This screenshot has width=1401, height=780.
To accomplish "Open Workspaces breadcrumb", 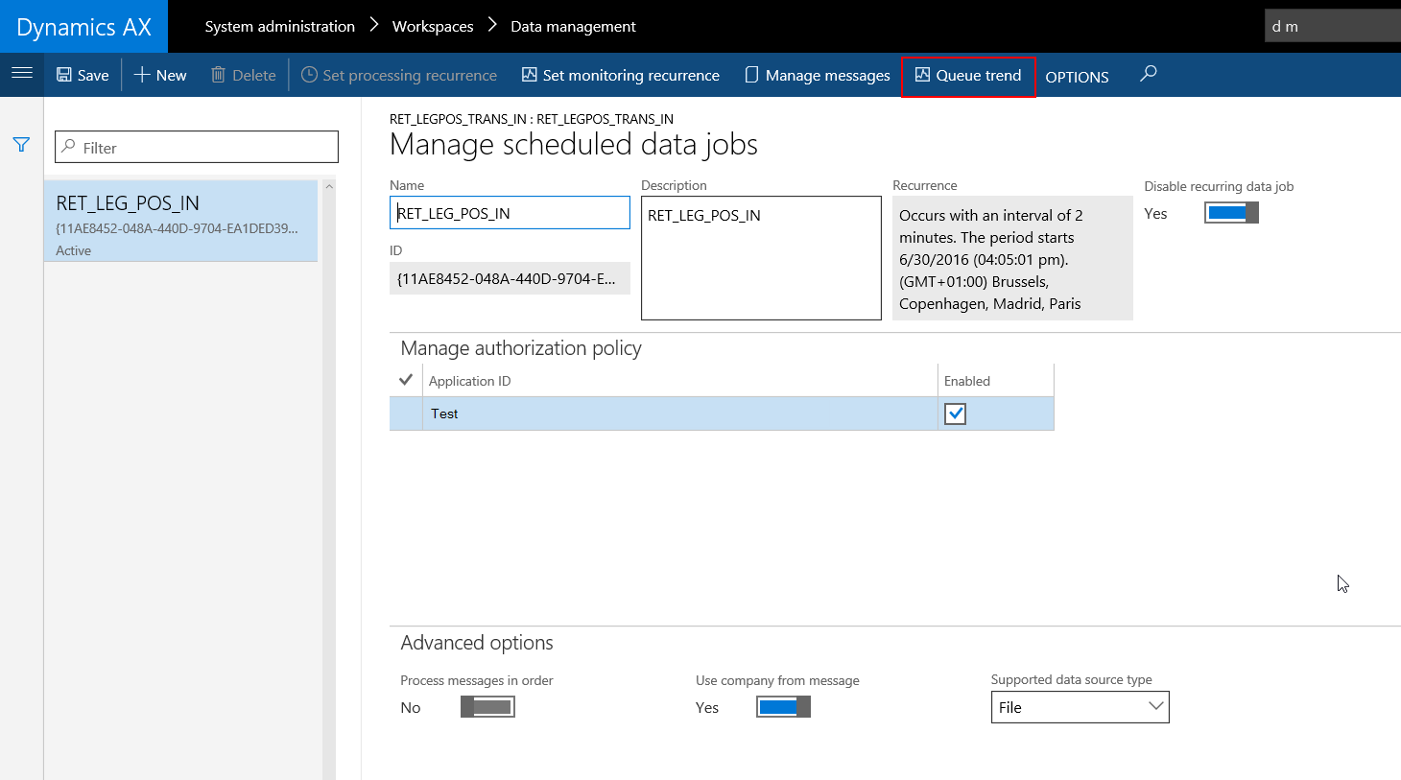I will tap(433, 27).
